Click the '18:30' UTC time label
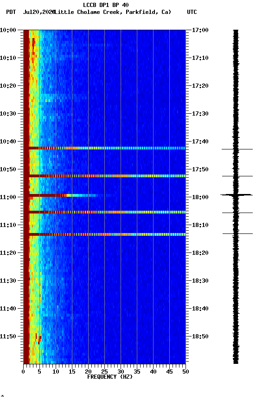Image resolution: width=256 pixels, height=401 pixels. click(200, 281)
